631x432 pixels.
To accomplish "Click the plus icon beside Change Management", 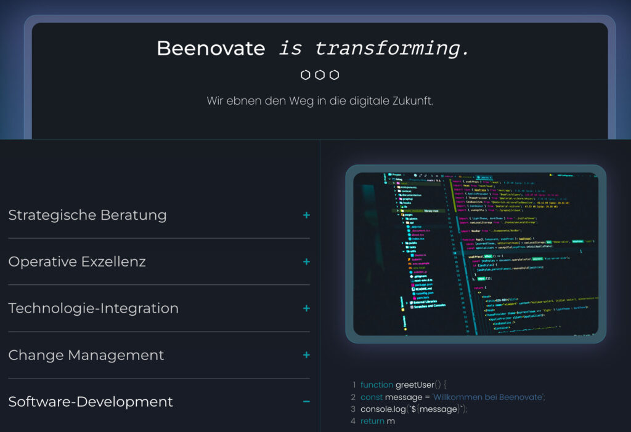I will (305, 355).
